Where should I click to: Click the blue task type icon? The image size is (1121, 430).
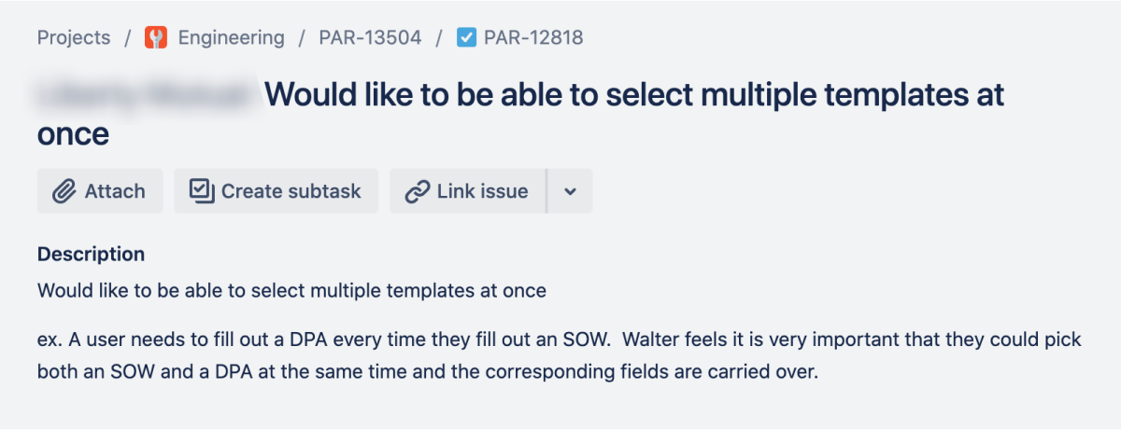coord(466,38)
